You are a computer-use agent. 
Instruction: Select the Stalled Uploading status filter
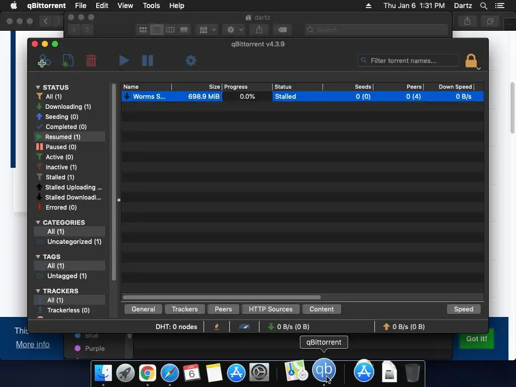coord(70,187)
